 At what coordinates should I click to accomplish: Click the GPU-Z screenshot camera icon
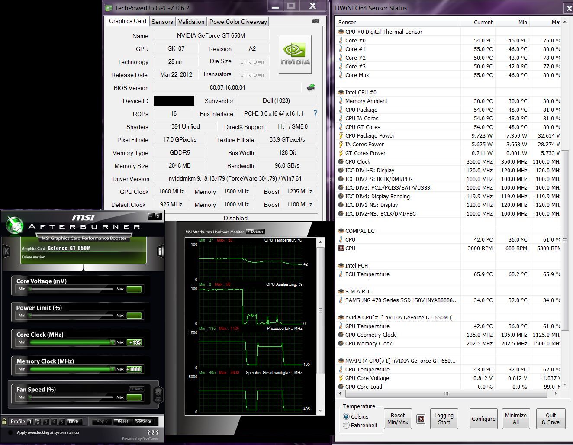316,21
